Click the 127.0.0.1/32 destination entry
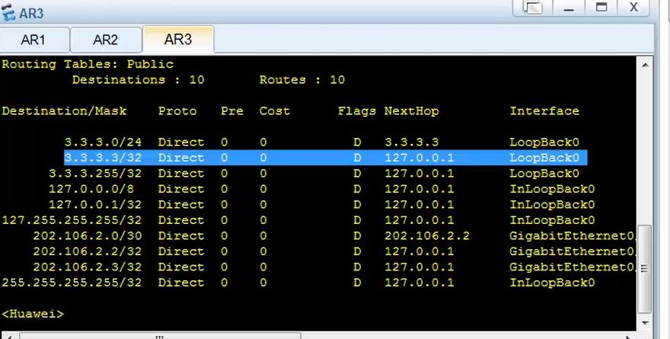670x339 pixels. (x=95, y=204)
